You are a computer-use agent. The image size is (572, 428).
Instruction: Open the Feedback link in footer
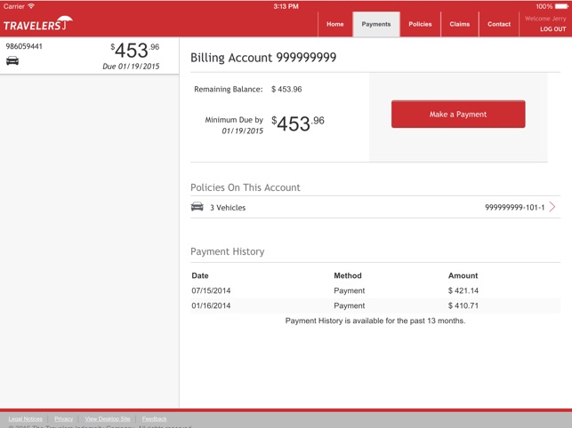click(154, 418)
